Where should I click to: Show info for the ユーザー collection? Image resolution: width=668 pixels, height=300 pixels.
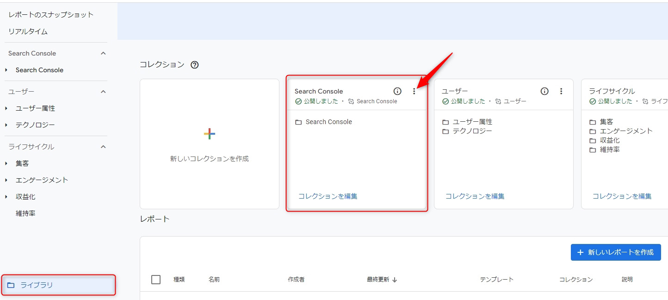tap(544, 91)
